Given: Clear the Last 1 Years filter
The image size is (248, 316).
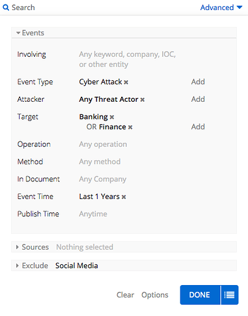Looking at the screenshot, I should pyautogui.click(x=124, y=197).
